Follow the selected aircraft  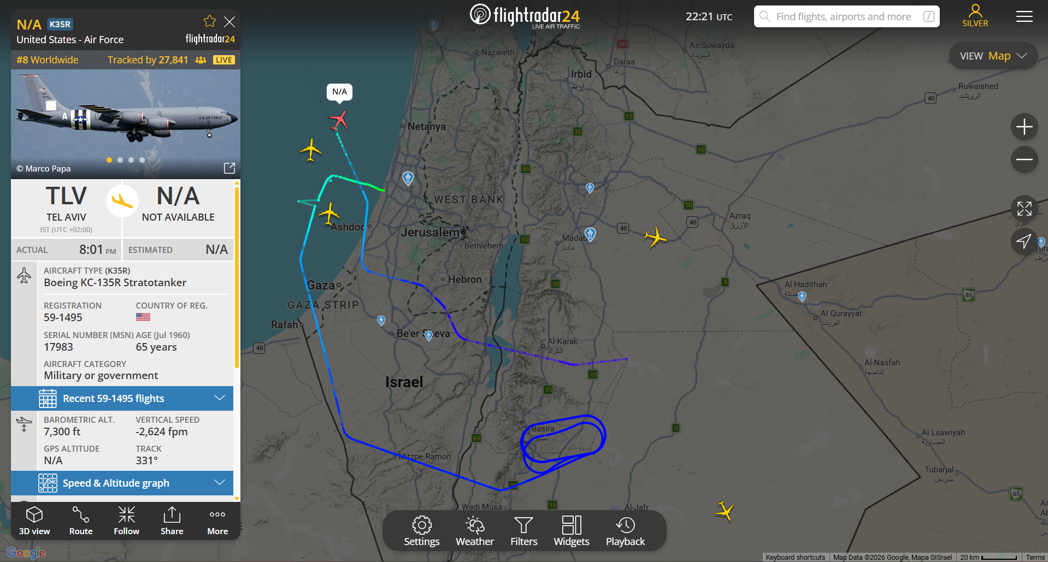coord(126,520)
